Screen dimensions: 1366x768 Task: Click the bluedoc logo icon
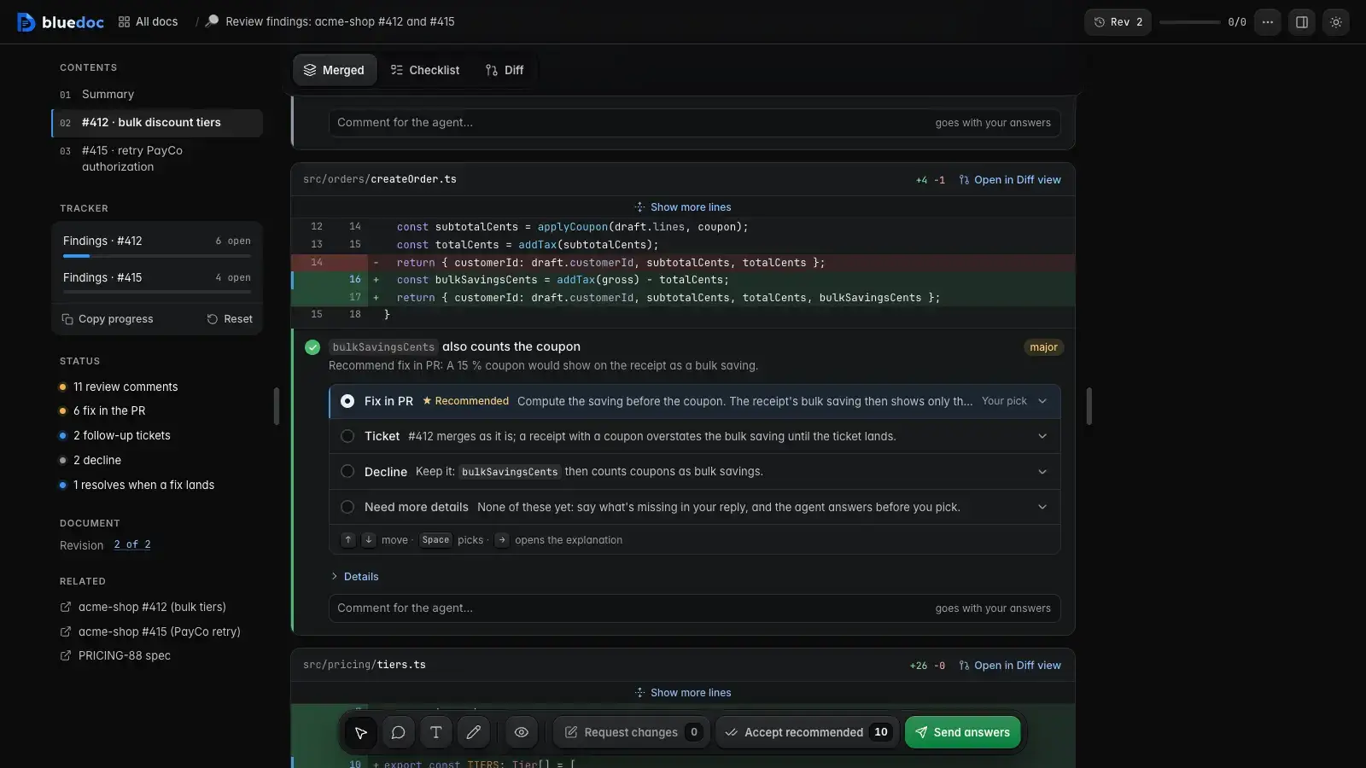click(x=26, y=22)
